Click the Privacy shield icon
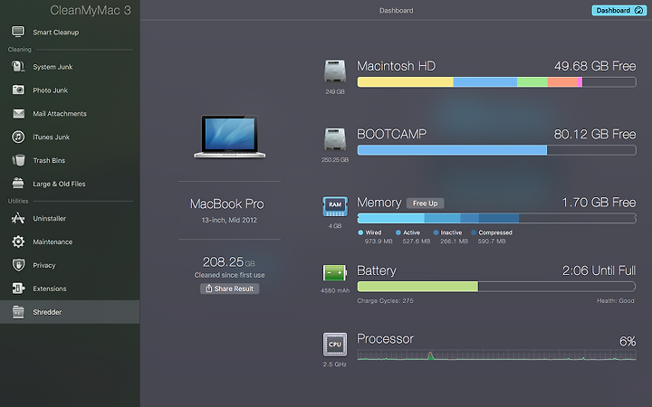Viewport: 652px width, 407px height. coord(18,264)
